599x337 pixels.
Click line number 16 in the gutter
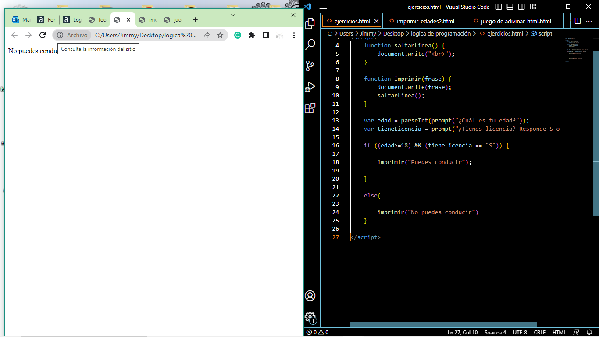coord(335,145)
